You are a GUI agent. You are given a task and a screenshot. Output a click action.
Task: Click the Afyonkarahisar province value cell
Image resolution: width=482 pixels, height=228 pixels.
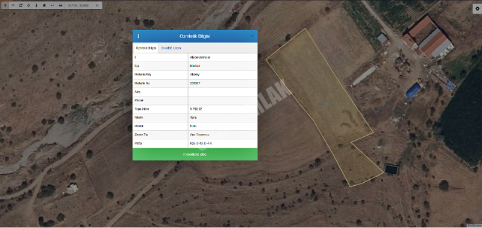(222, 57)
